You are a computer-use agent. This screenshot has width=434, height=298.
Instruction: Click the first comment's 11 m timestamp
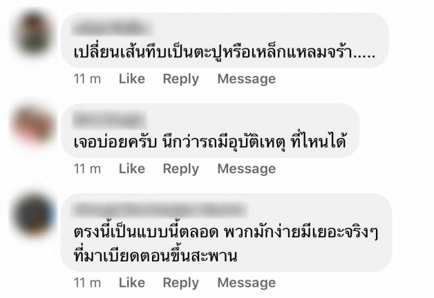coord(87,79)
